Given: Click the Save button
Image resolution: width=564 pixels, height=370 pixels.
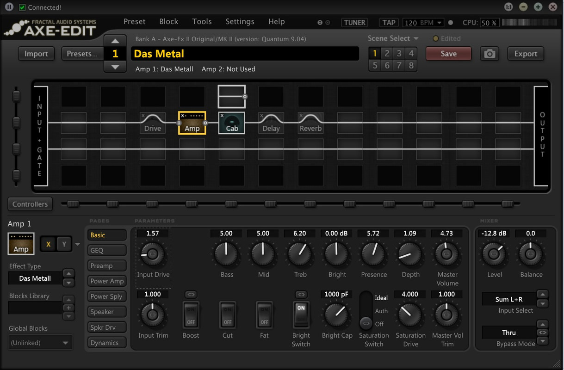Looking at the screenshot, I should coord(448,54).
